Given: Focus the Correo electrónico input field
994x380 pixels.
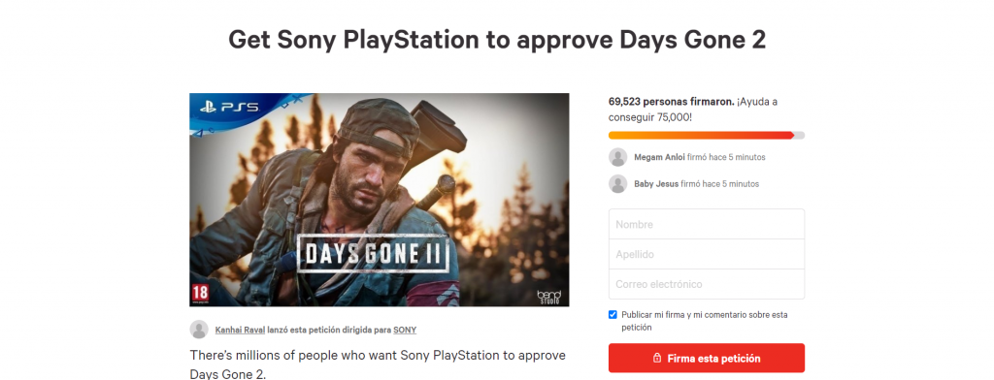Looking at the screenshot, I should (x=707, y=284).
